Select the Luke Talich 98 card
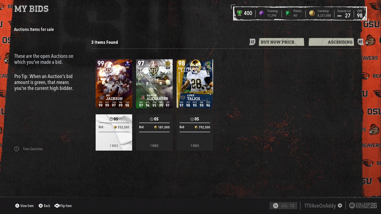Screen dimensions: 381x214 click(195, 84)
